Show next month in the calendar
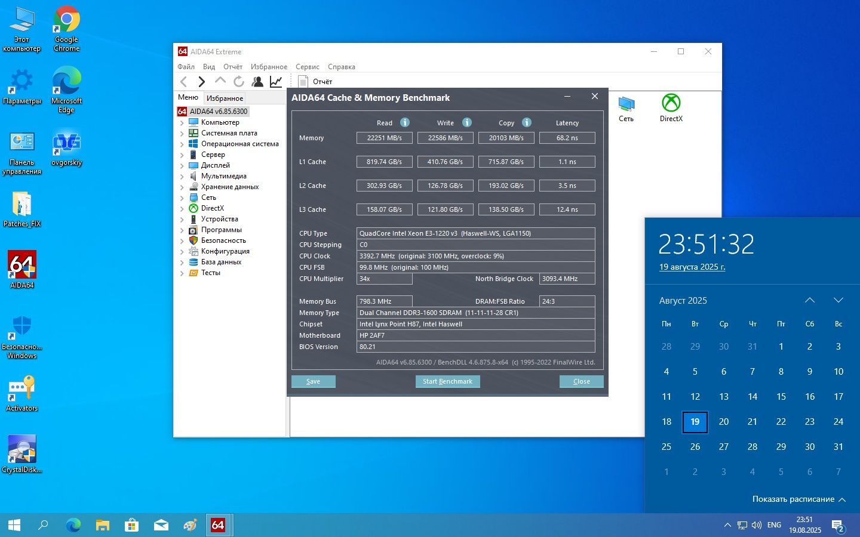This screenshot has width=860, height=537. [x=838, y=300]
